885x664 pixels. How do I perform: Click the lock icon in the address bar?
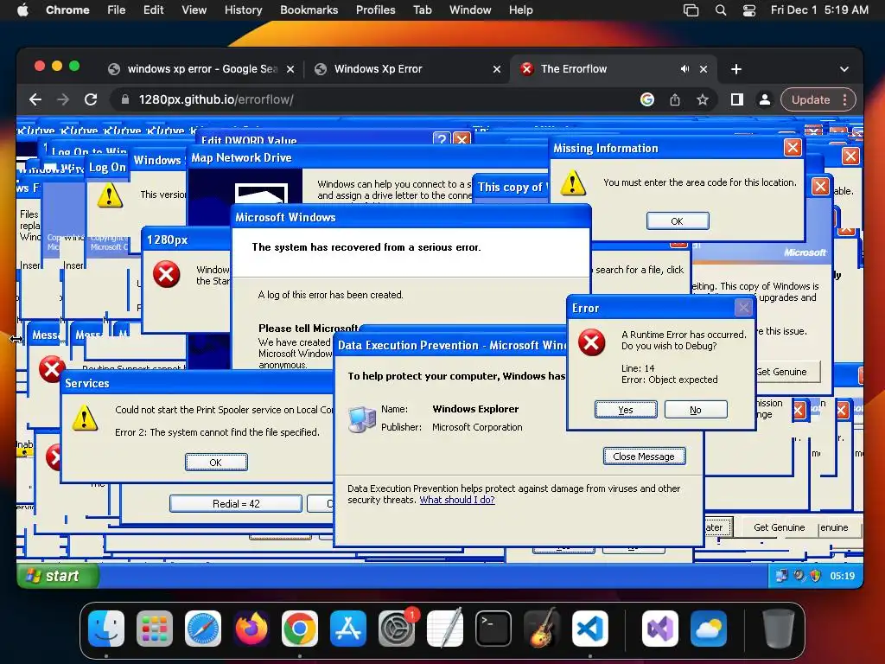tap(124, 100)
